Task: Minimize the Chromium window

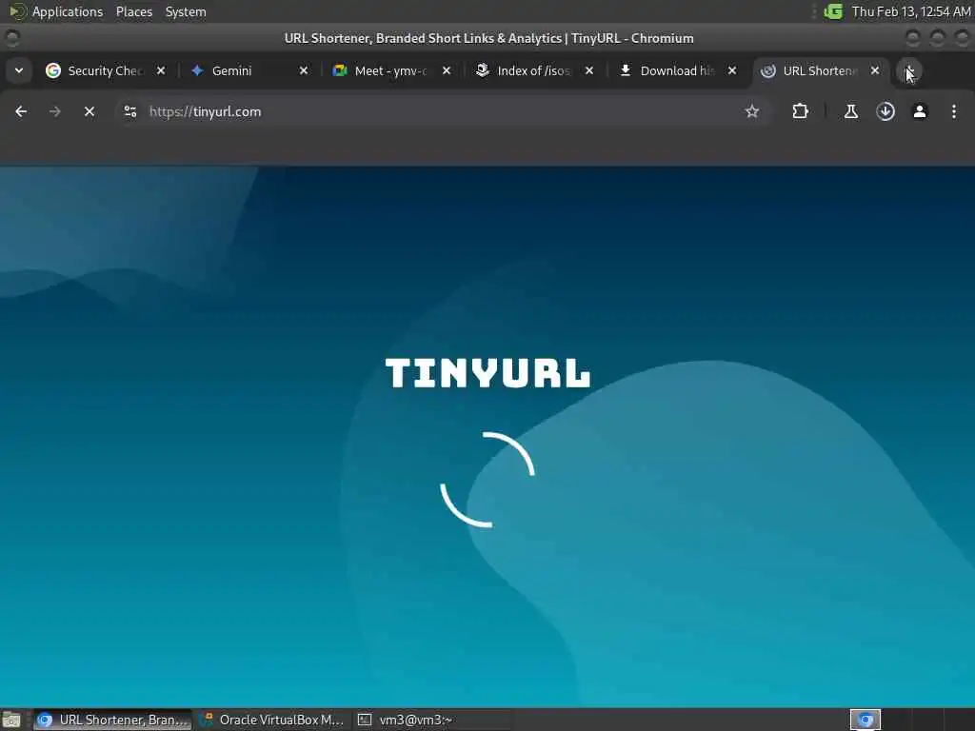Action: point(913,38)
